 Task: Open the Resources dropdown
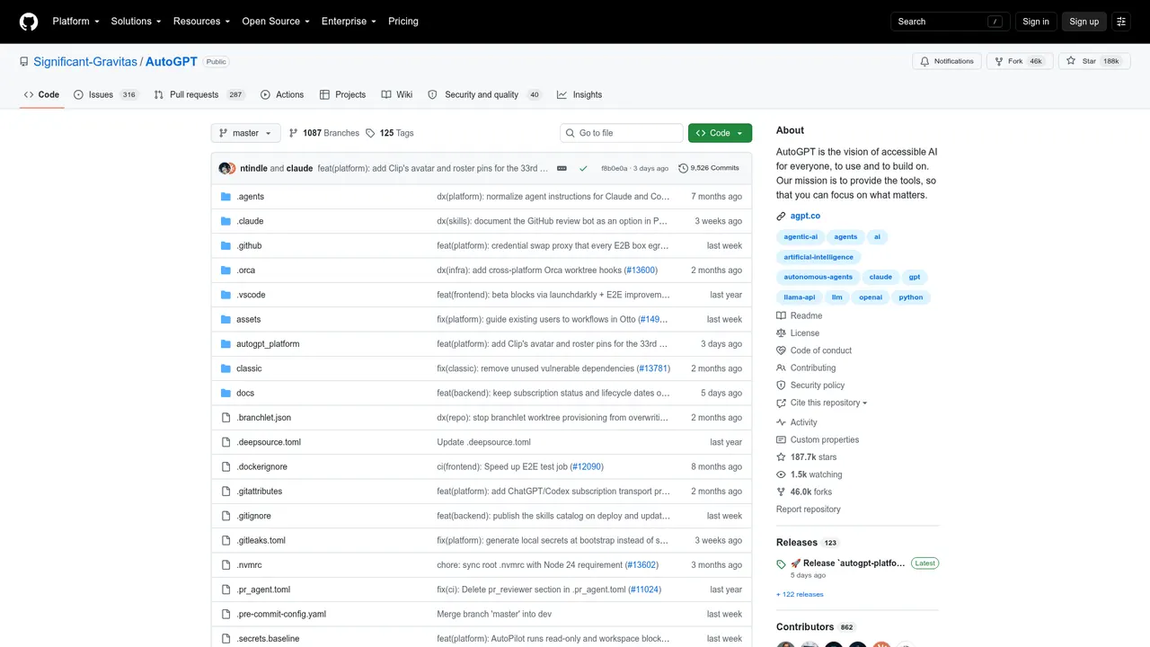click(202, 22)
